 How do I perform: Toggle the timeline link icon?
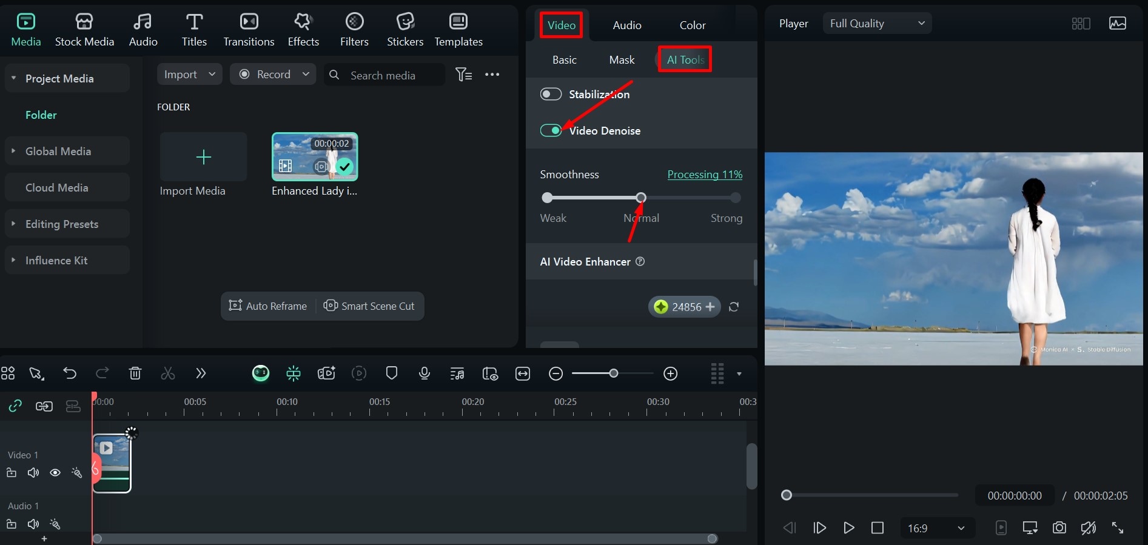pyautogui.click(x=15, y=406)
